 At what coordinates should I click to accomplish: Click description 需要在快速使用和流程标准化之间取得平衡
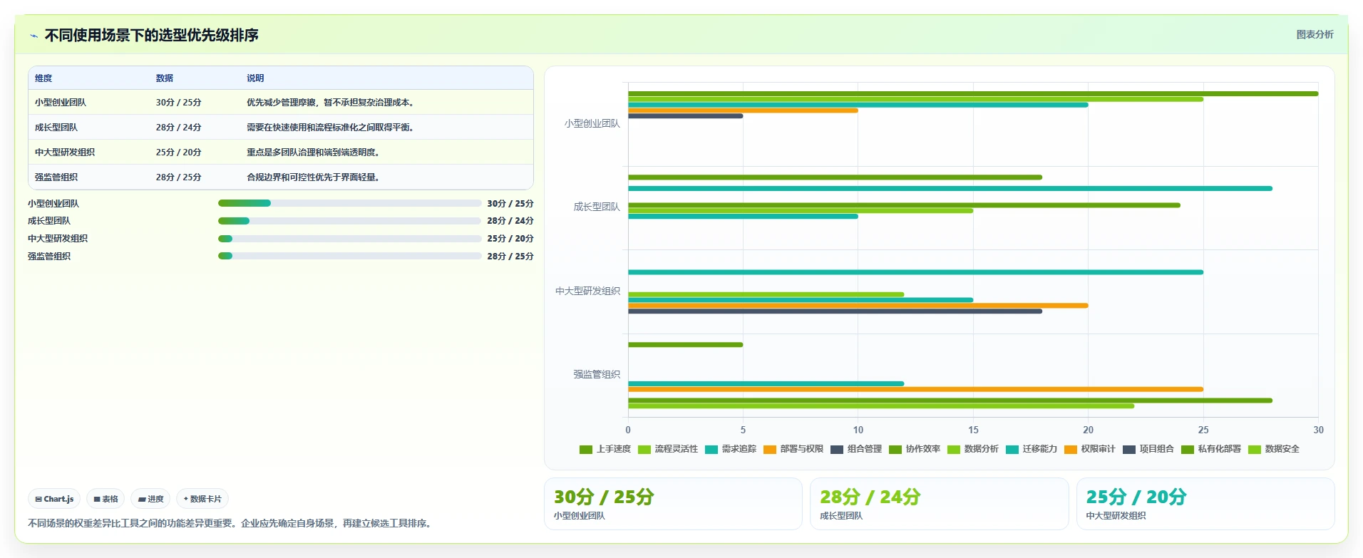[330, 128]
